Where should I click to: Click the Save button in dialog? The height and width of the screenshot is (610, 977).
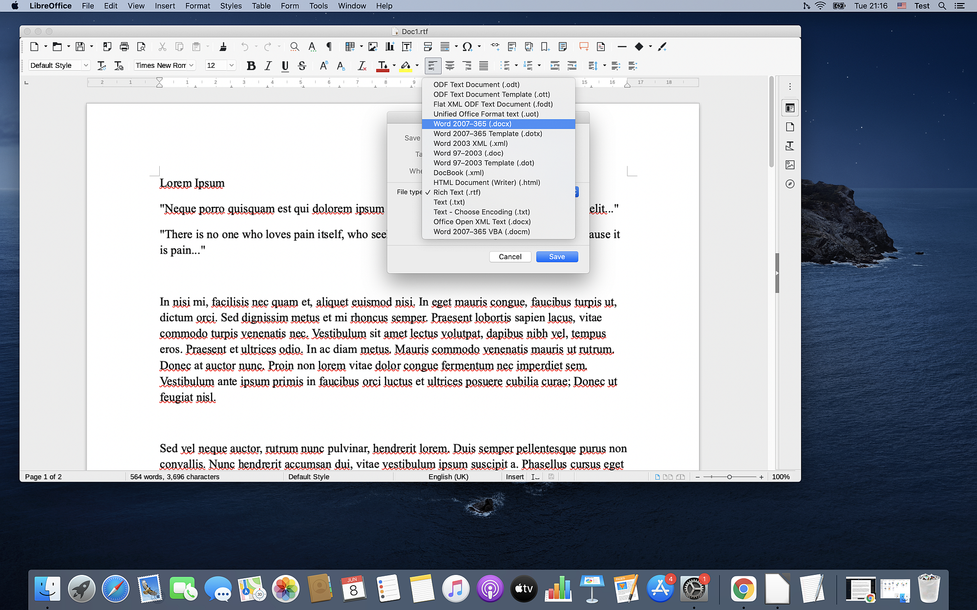point(557,257)
